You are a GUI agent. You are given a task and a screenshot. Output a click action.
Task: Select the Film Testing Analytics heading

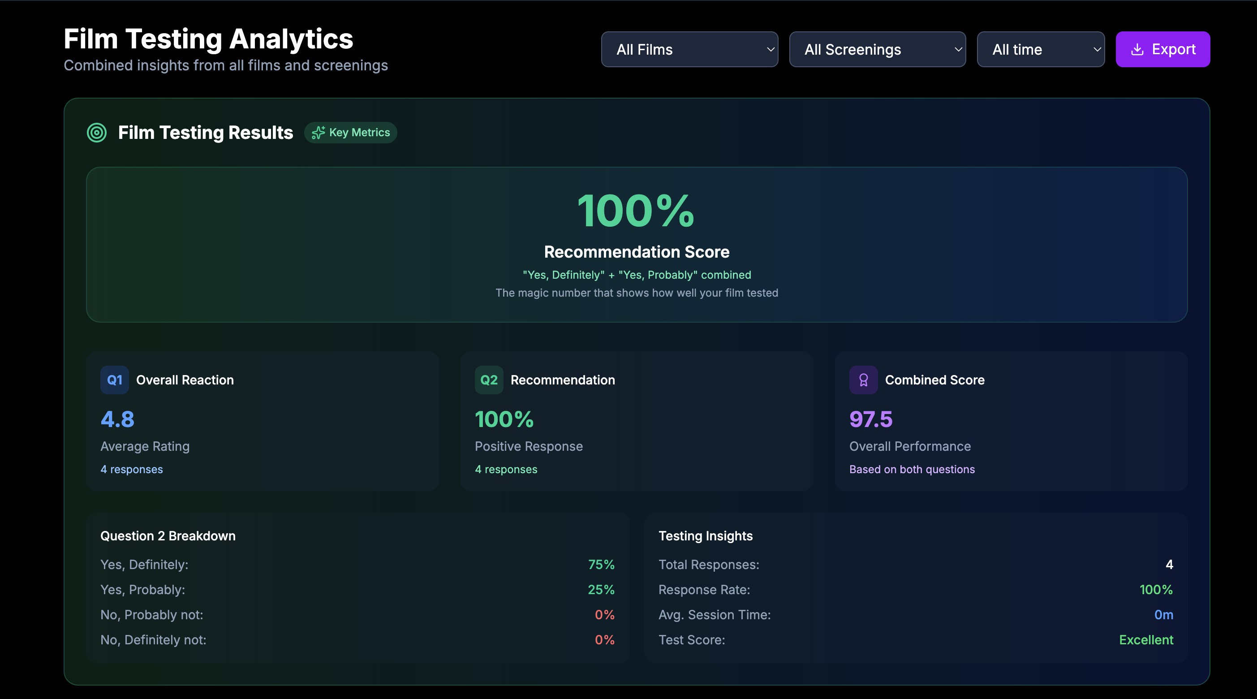point(208,39)
